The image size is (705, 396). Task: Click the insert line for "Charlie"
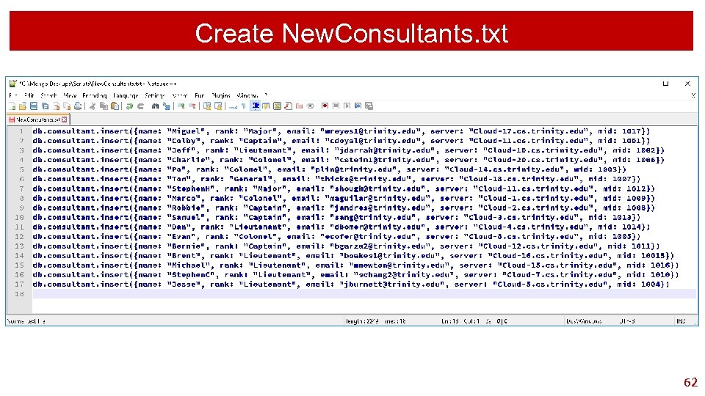[348, 159]
